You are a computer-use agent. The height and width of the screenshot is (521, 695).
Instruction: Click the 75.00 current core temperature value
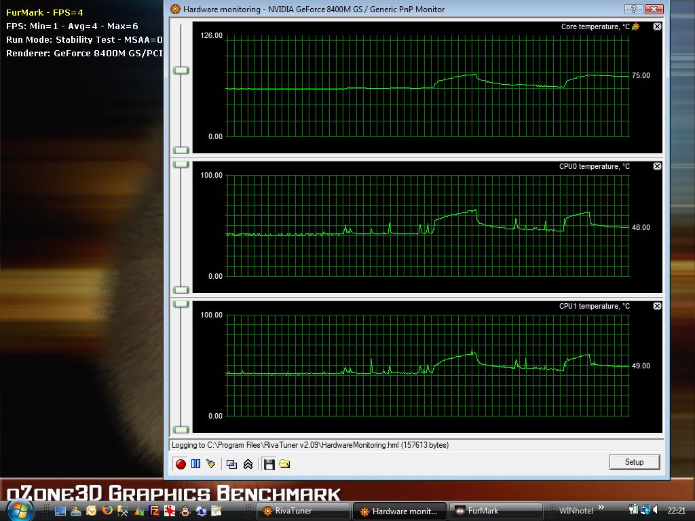[x=641, y=76]
